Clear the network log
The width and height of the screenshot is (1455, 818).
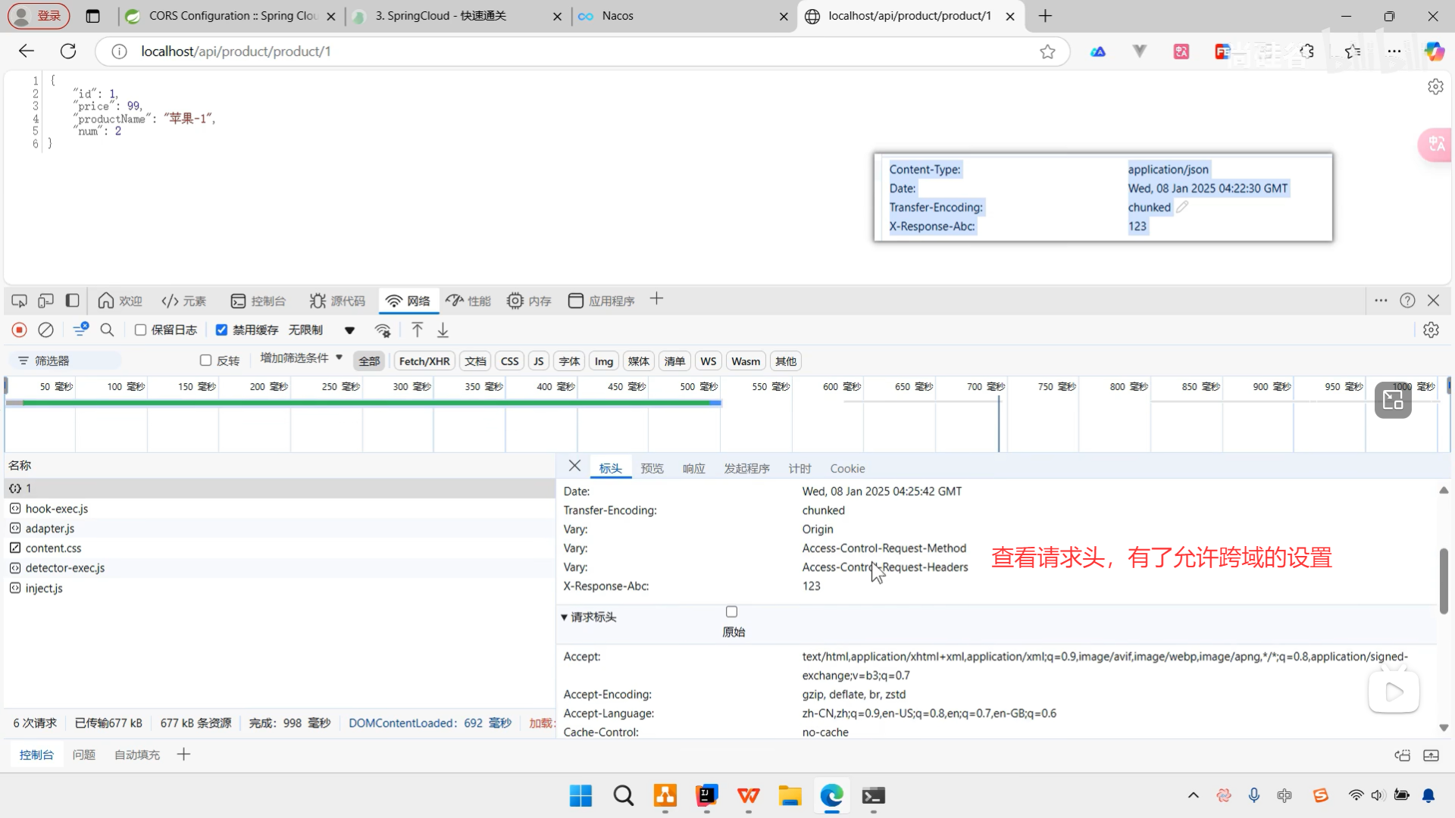coord(46,330)
